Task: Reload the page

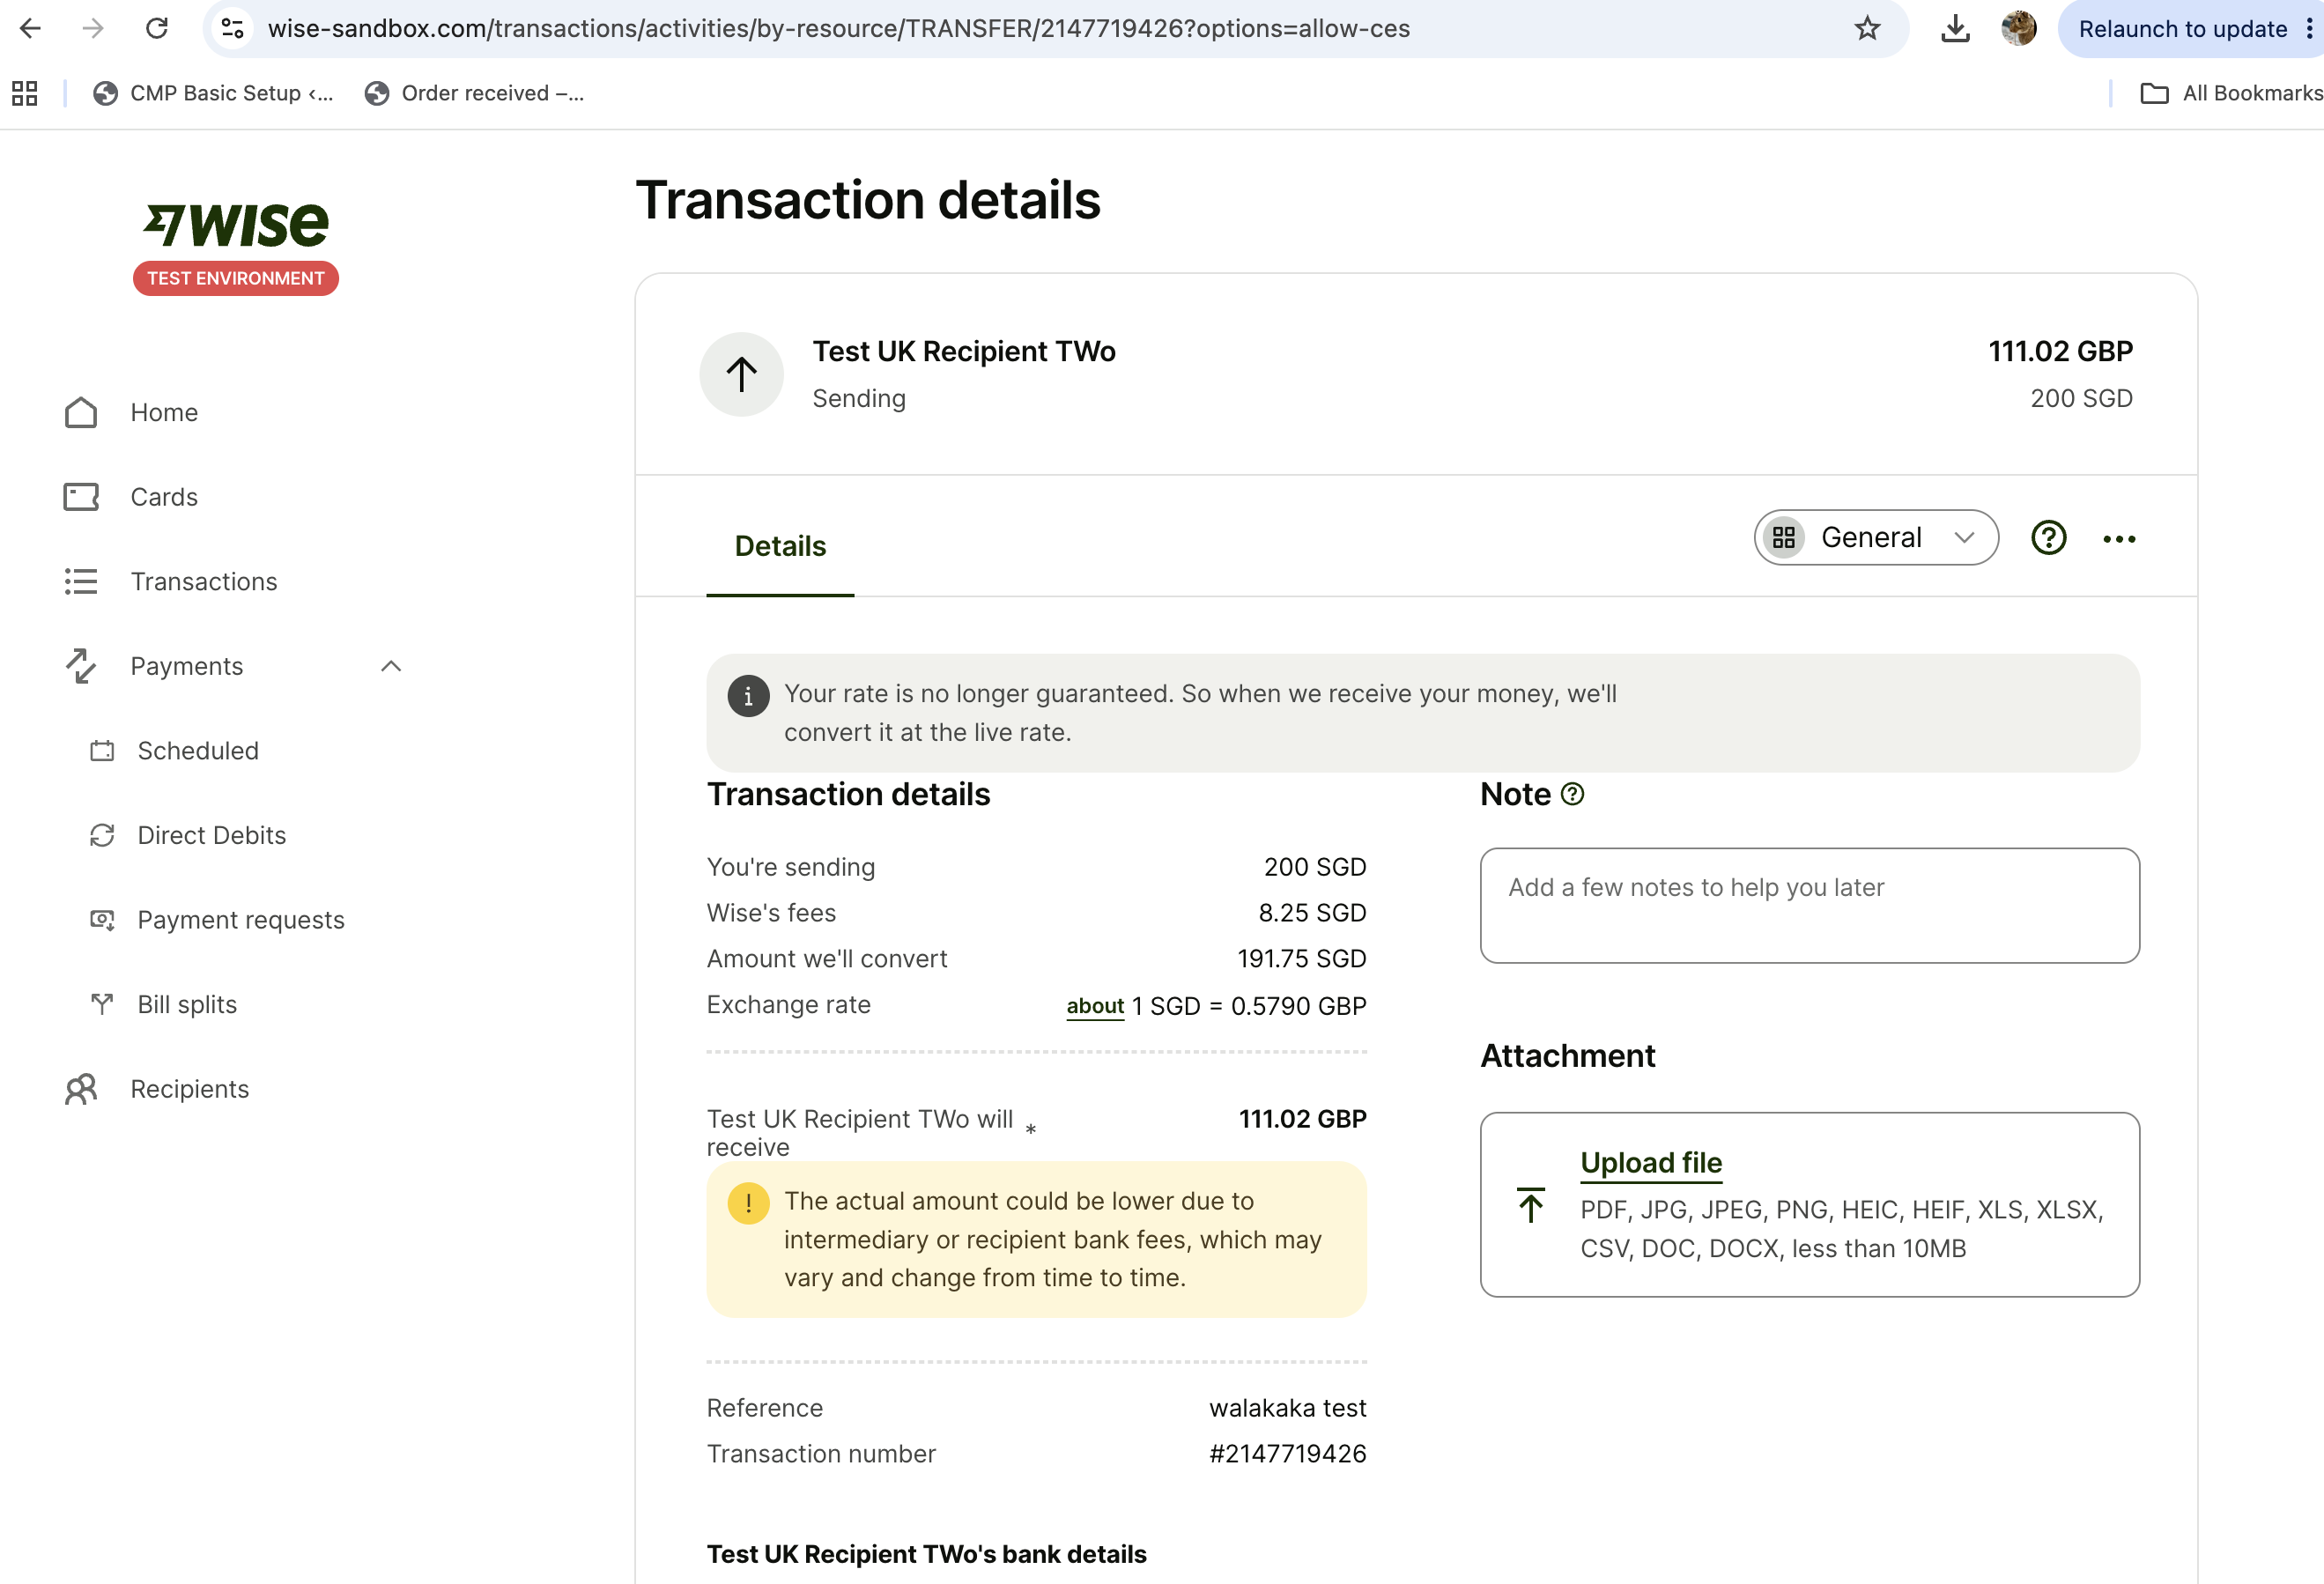Action: click(157, 28)
